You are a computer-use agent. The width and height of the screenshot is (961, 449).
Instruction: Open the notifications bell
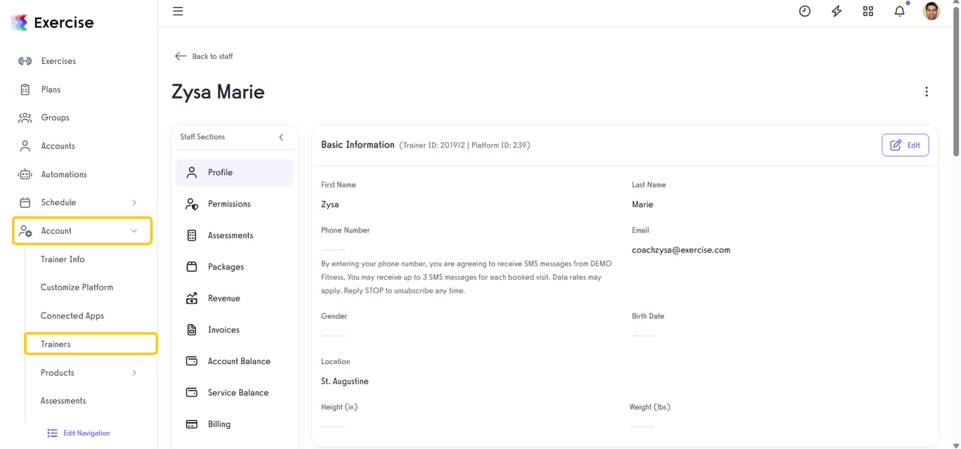point(900,11)
